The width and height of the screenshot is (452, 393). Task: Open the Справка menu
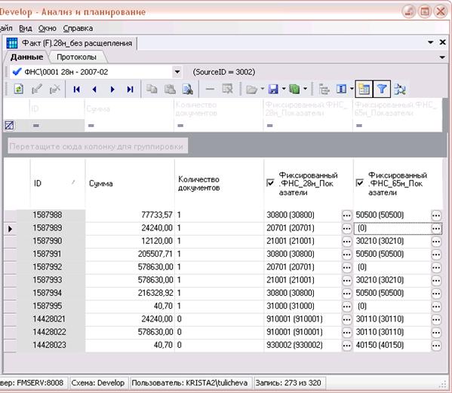tap(78, 28)
